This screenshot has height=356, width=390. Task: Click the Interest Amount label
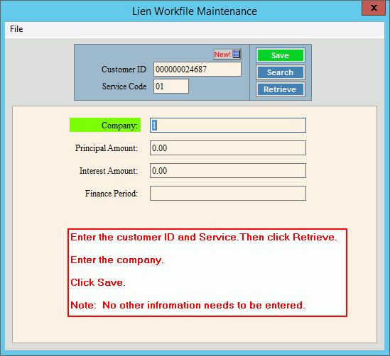tap(109, 171)
